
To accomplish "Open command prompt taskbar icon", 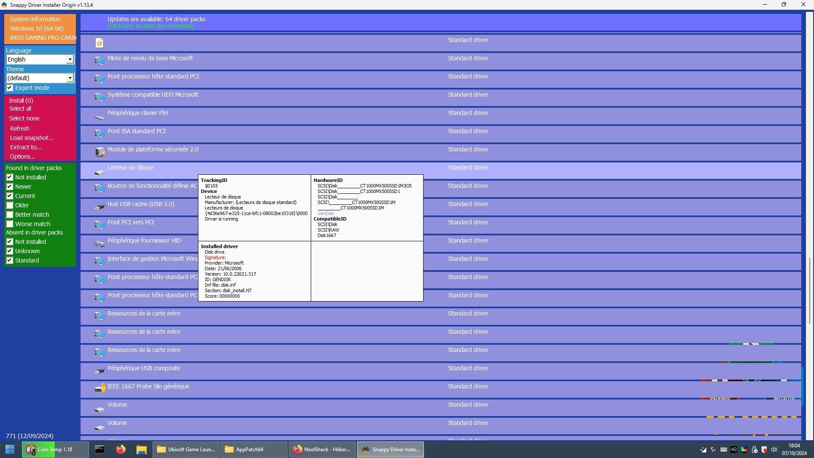I will pos(100,449).
